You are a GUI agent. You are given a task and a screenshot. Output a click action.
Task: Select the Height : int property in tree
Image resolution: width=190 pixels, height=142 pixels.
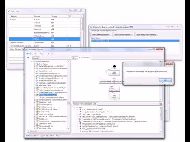(43, 119)
